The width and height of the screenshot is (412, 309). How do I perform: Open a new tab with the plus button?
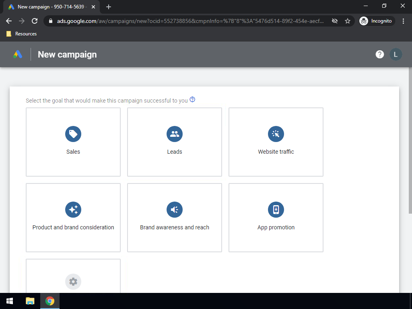tap(109, 7)
